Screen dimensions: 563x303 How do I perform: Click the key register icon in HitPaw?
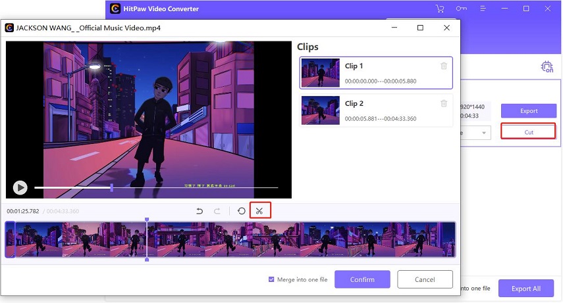[x=462, y=9]
